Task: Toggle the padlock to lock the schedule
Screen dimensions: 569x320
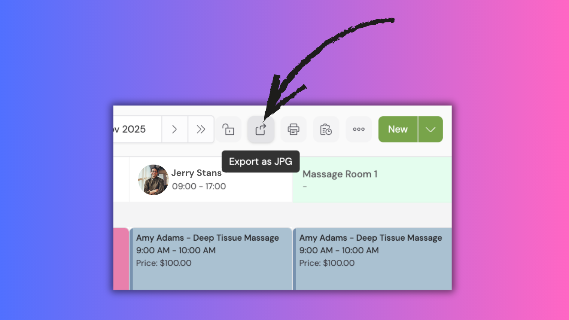Action: tap(228, 129)
